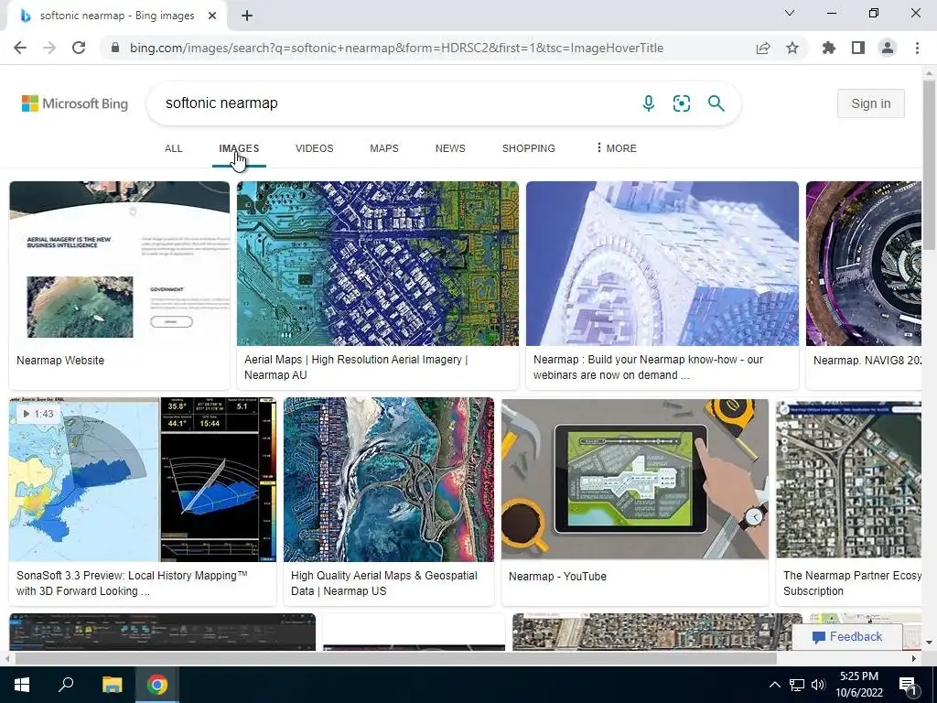937x703 pixels.
Task: Open the network status tray icon
Action: (x=797, y=685)
